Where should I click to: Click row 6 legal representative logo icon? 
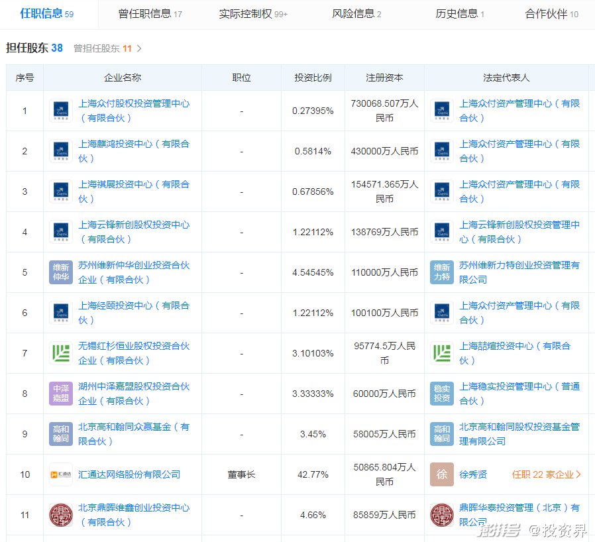pos(442,313)
